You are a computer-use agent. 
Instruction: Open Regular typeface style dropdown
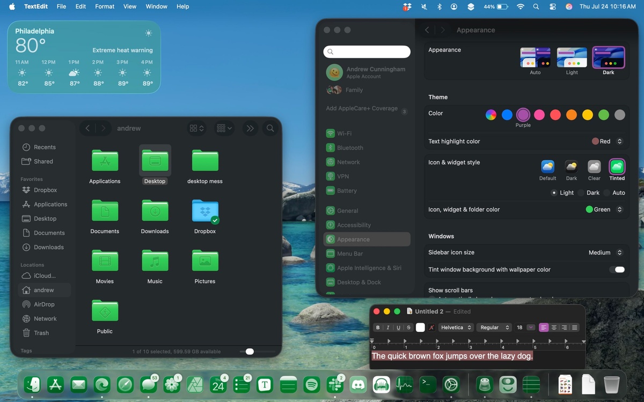pyautogui.click(x=494, y=327)
